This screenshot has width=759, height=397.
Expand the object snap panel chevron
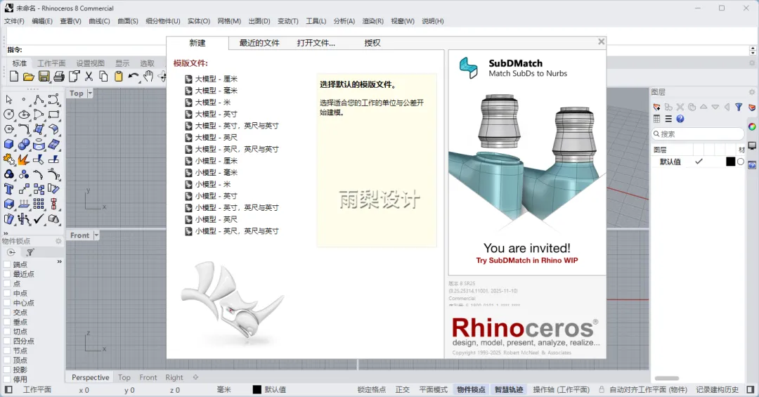pos(60,261)
